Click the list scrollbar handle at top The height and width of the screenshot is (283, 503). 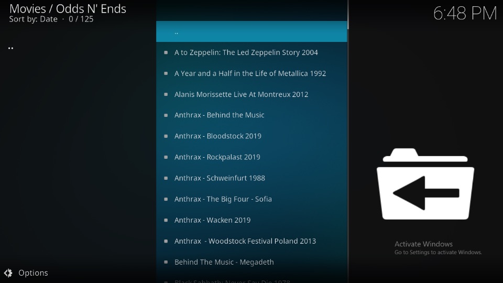(348, 15)
